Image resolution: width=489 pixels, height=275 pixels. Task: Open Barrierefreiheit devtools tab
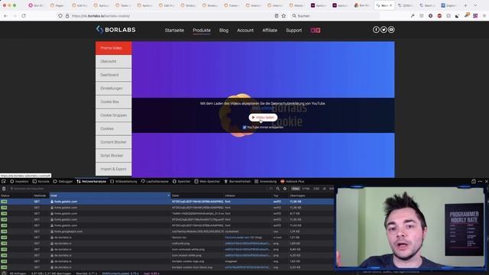[237, 182]
